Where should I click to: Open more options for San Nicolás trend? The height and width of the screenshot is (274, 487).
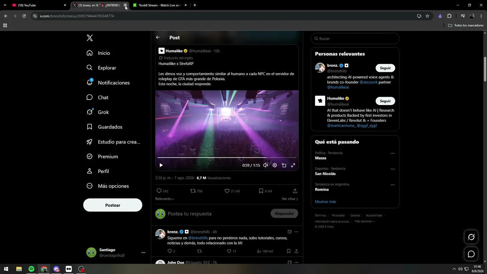[393, 169]
